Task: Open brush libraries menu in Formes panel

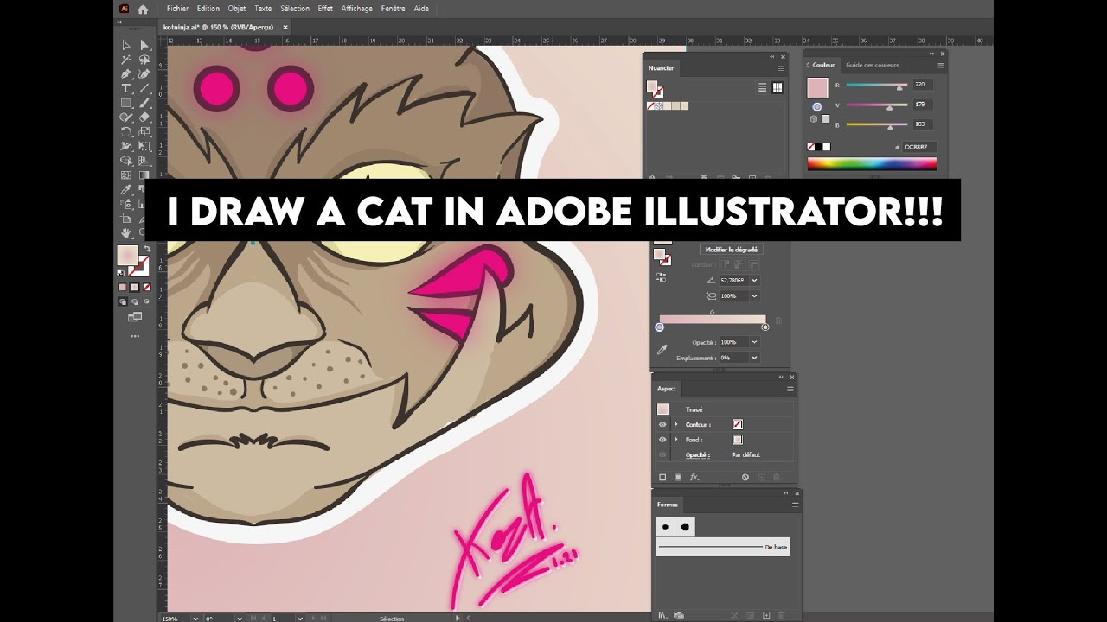Action: 662,615
